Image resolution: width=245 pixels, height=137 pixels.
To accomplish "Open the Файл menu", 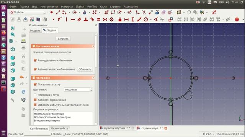I will coord(13,6).
